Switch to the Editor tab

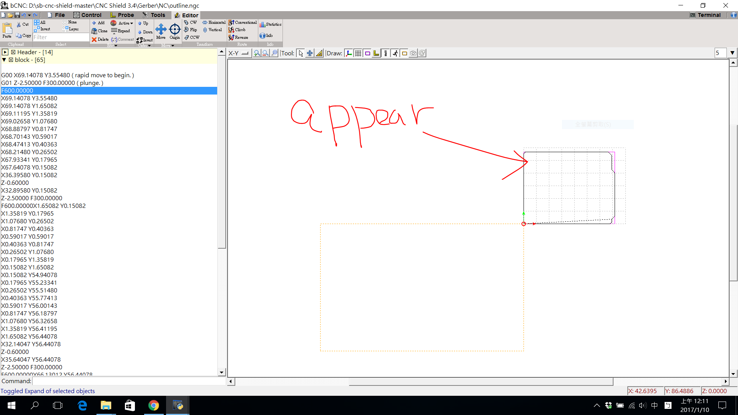click(186, 15)
